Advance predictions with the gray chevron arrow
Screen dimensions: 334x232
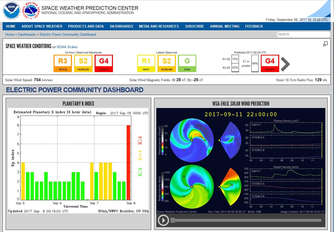(x=286, y=64)
